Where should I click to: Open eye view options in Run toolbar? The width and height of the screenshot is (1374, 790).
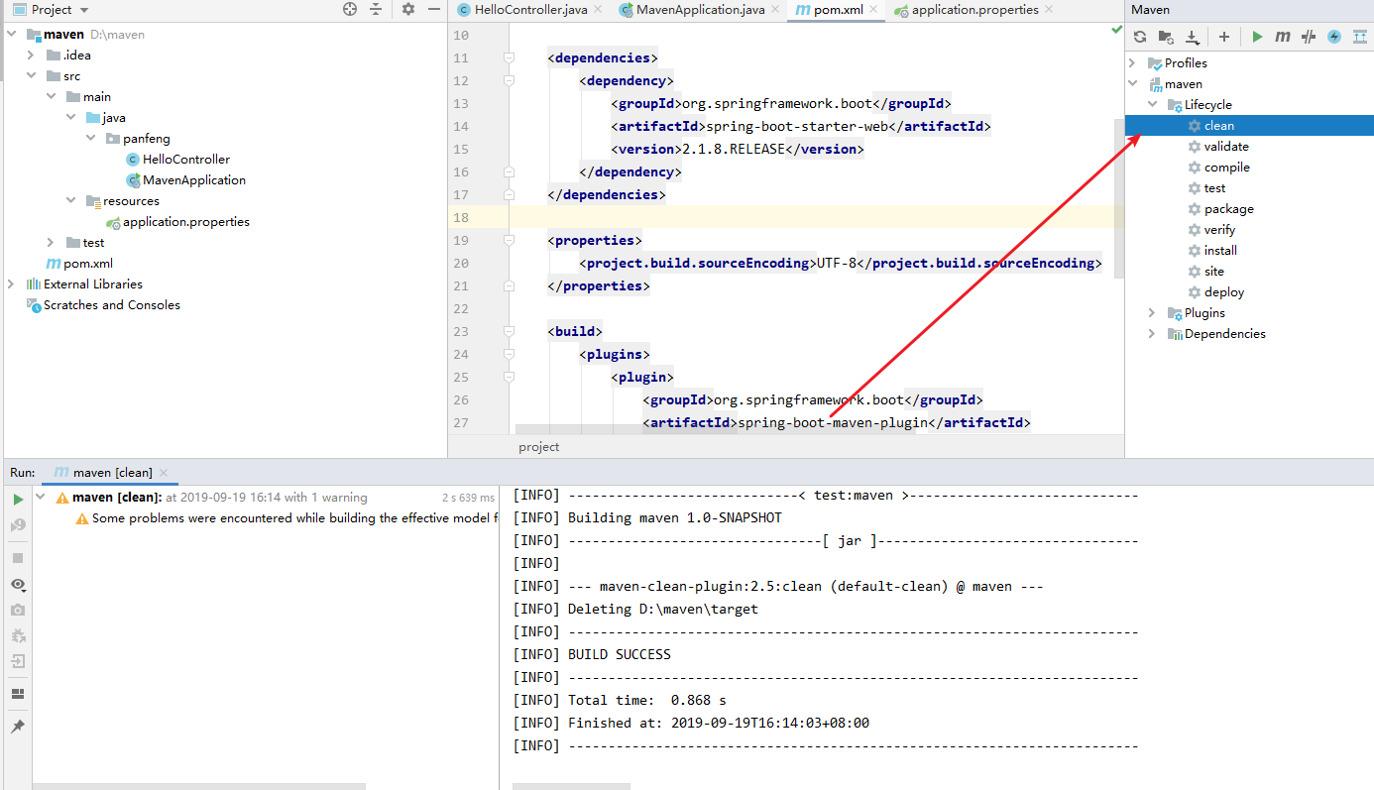click(x=18, y=585)
